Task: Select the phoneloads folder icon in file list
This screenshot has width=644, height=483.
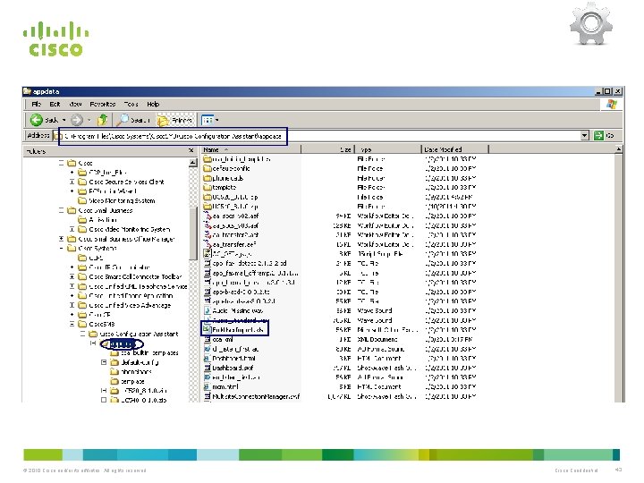Action: pyautogui.click(x=208, y=178)
